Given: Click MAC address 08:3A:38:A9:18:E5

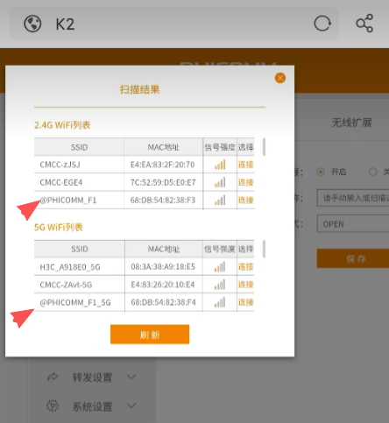Looking at the screenshot, I should tap(163, 267).
